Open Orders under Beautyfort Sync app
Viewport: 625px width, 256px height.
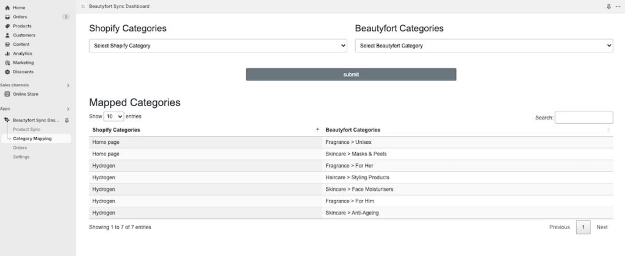pyautogui.click(x=20, y=148)
